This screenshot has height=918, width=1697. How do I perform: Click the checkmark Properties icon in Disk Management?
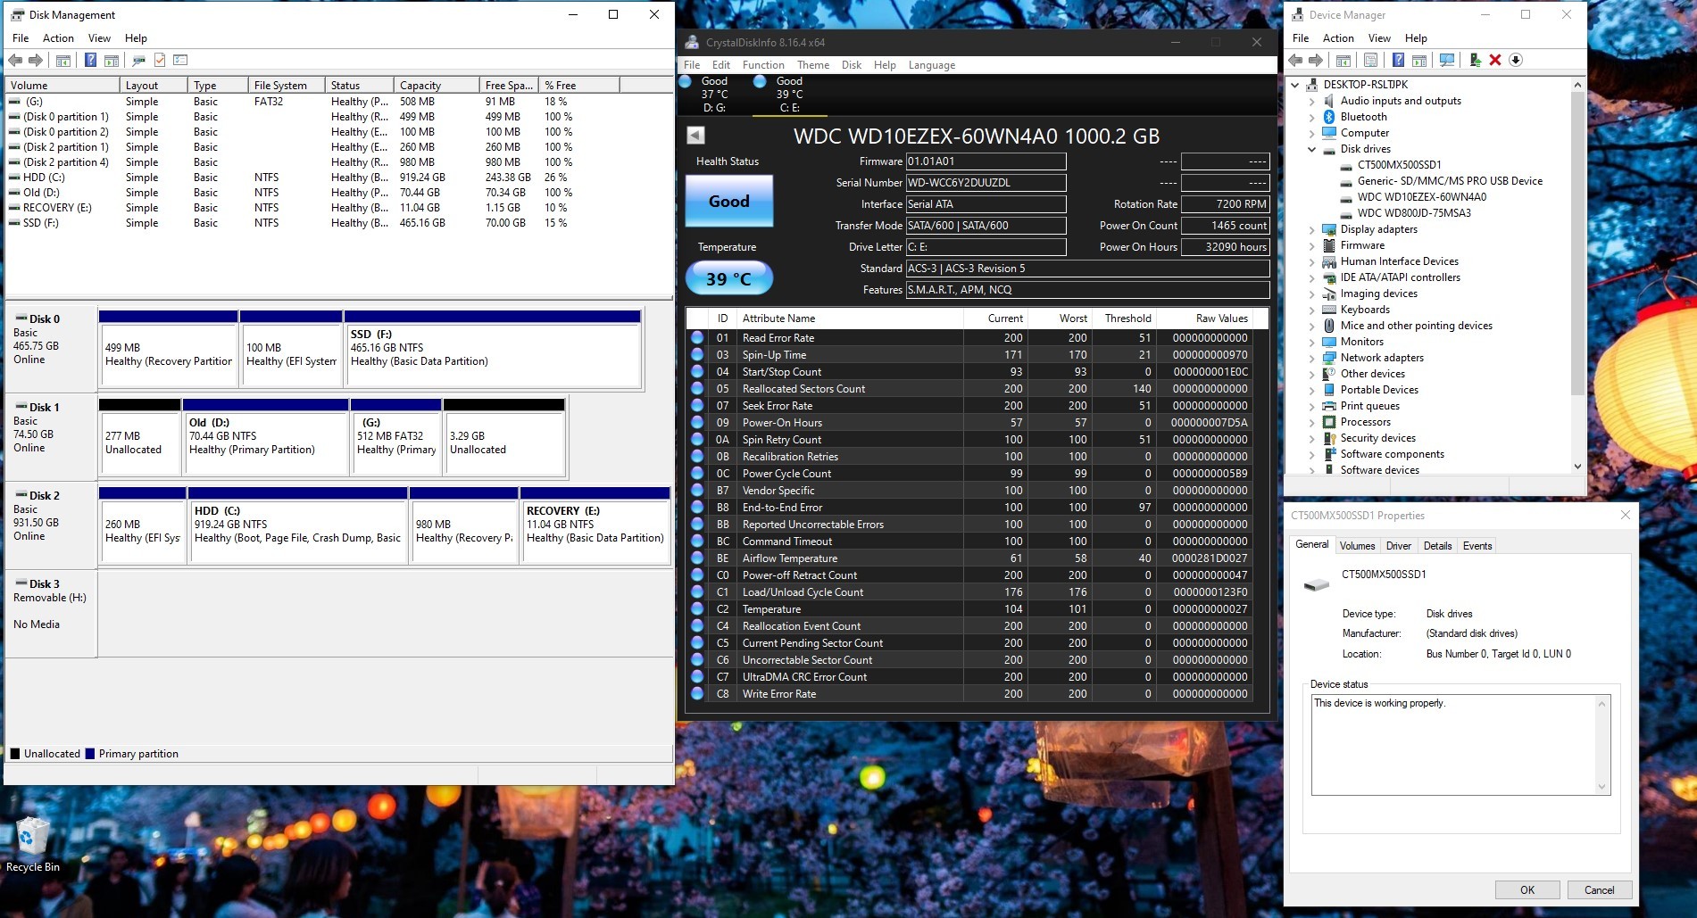point(160,60)
